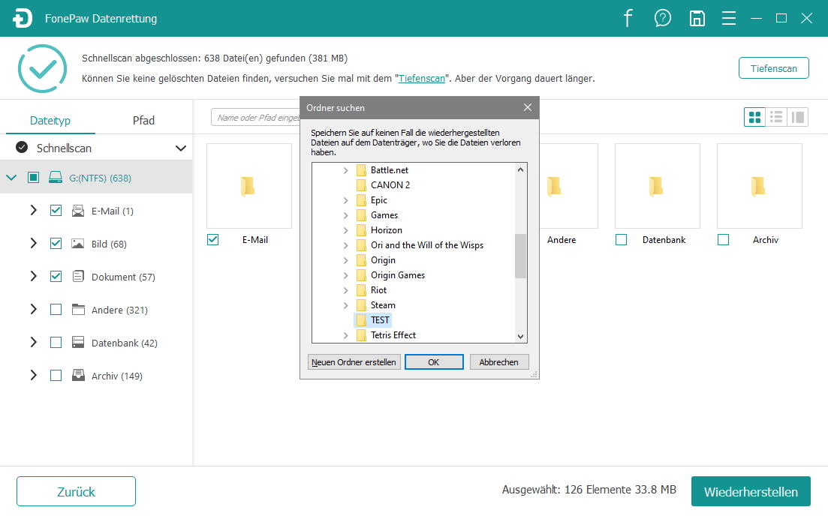Switch to list view
This screenshot has width=828, height=519.
point(775,117)
